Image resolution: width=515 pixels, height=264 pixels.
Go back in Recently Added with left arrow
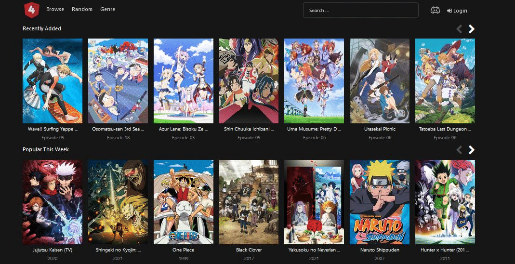point(459,29)
